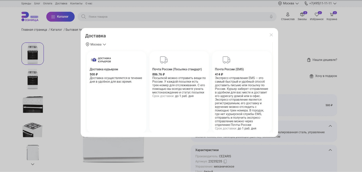Show more thumbnails with down chevron
362x172 pixels.
coord(33,164)
